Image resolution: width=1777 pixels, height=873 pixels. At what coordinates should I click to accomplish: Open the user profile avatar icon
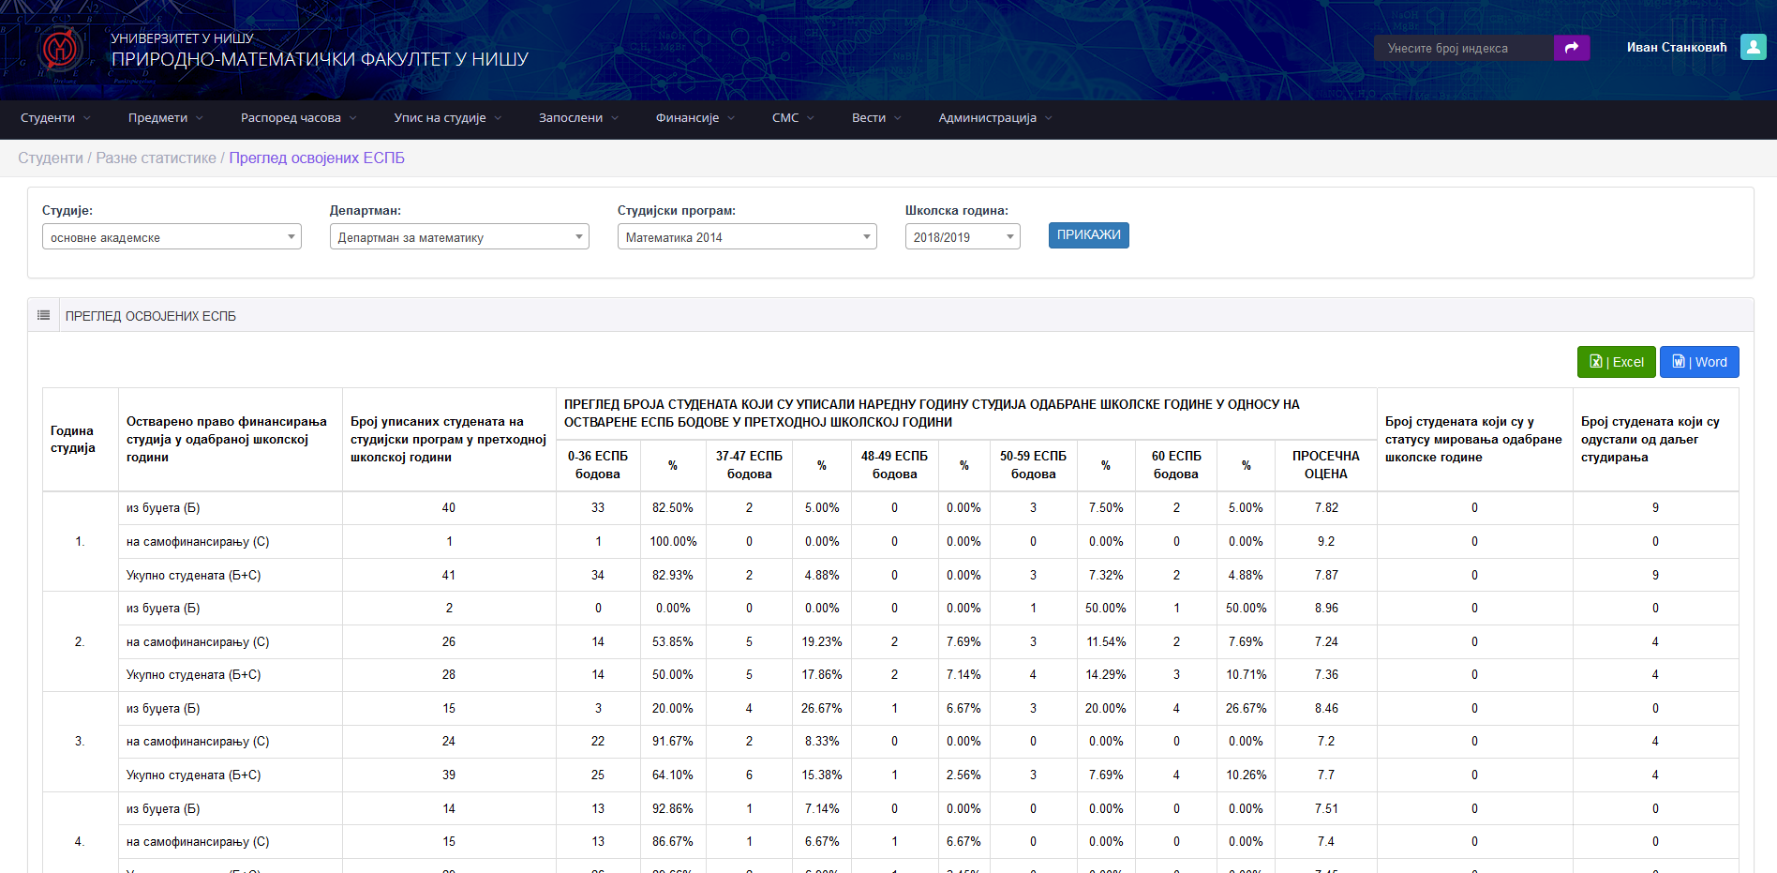pos(1753,47)
